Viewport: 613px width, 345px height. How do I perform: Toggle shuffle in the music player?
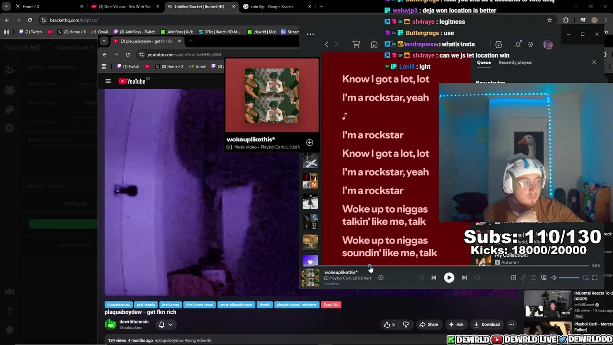point(421,277)
